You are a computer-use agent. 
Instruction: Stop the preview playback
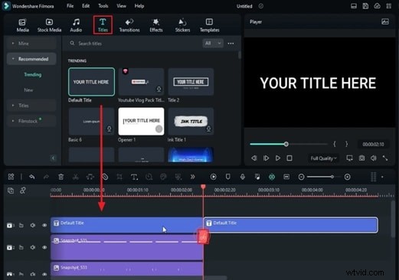[x=289, y=158]
